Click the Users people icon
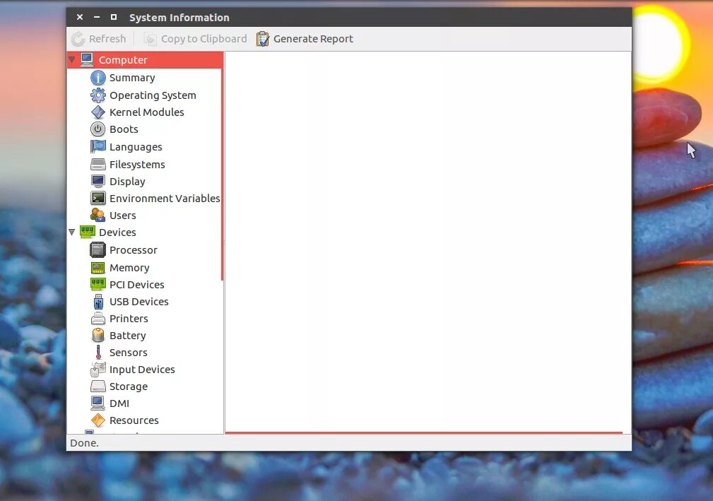The image size is (713, 501). click(x=98, y=215)
